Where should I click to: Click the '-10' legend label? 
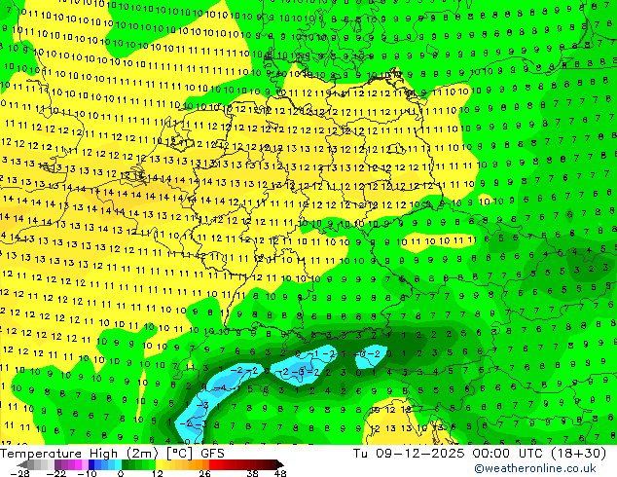click(87, 473)
